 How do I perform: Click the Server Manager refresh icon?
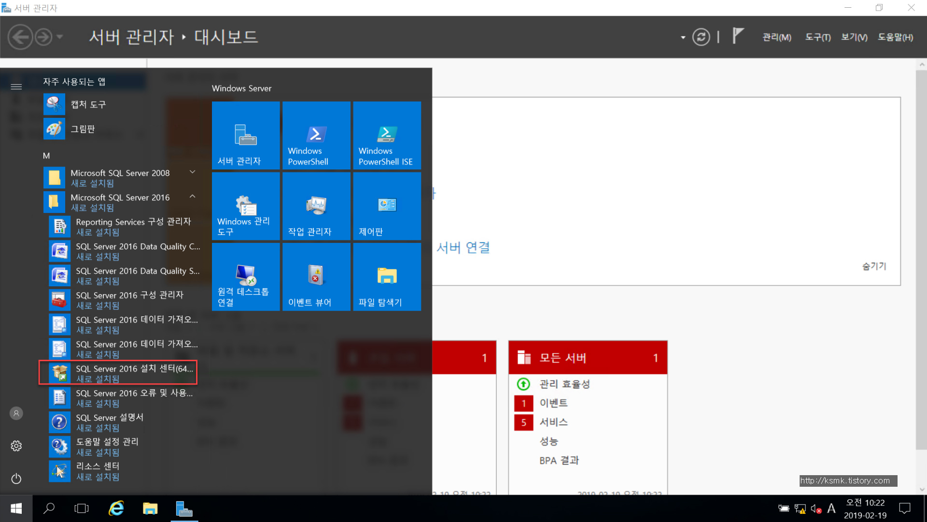pos(701,37)
